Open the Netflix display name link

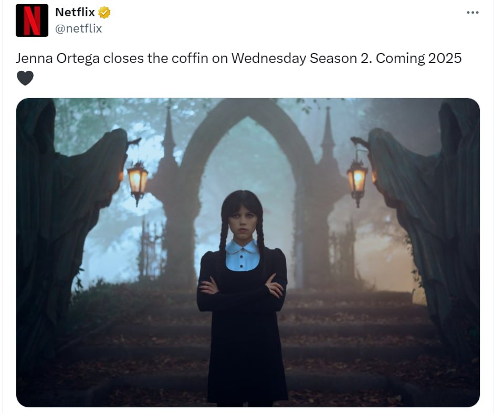[75, 12]
